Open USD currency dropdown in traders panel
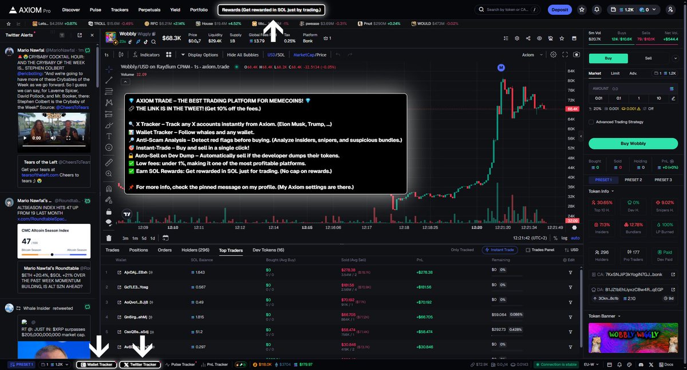This screenshot has width=687, height=370. click(570, 250)
